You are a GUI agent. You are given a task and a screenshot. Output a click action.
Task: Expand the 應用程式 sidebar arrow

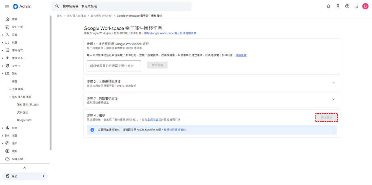(x=2, y=50)
